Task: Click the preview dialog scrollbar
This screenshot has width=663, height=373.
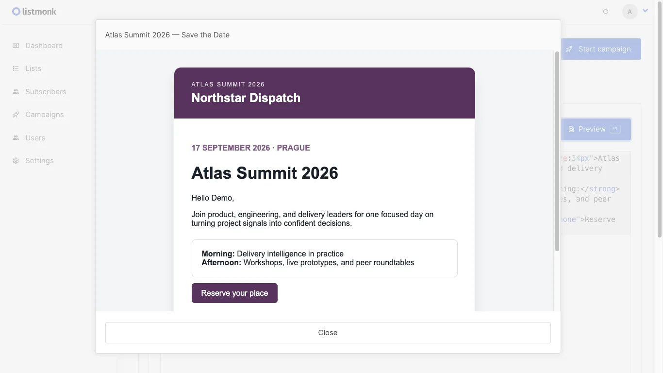Action: [557, 151]
